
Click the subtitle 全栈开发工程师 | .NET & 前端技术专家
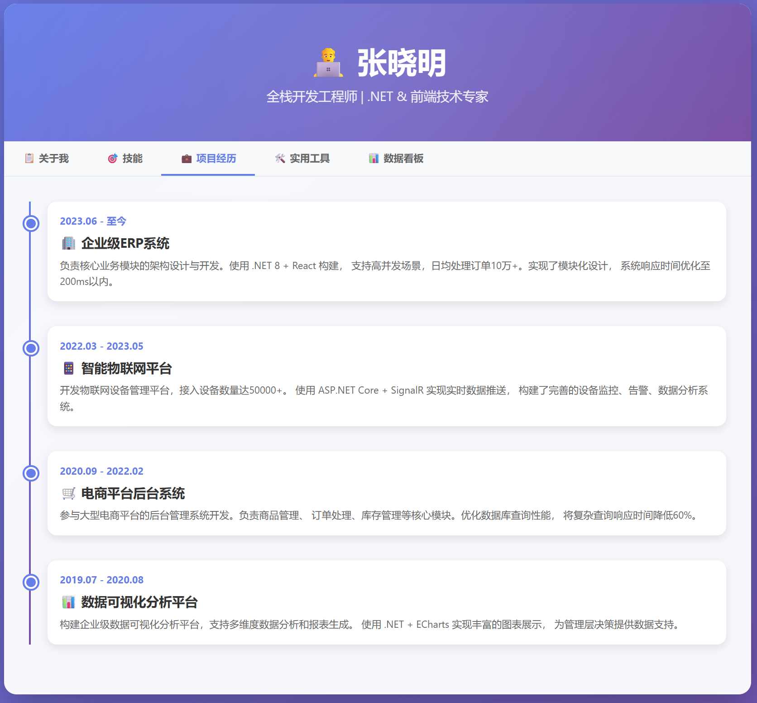click(x=378, y=96)
